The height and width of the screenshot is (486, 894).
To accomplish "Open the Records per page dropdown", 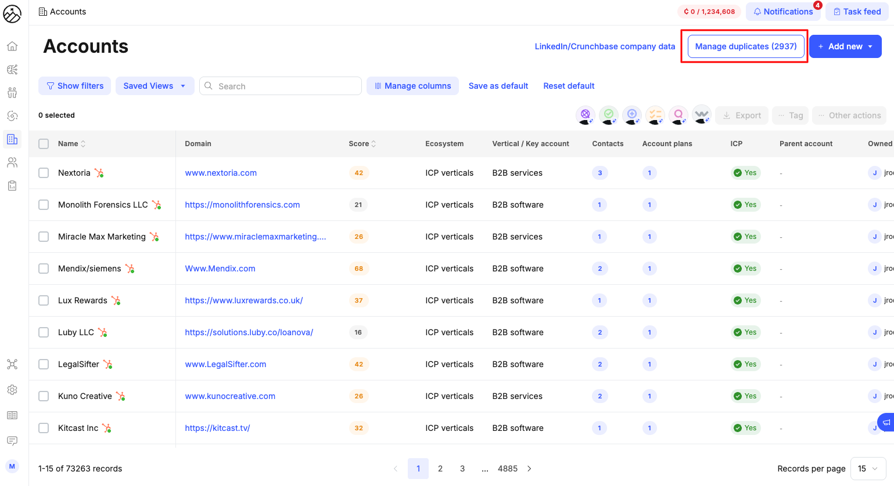I will click(868, 468).
